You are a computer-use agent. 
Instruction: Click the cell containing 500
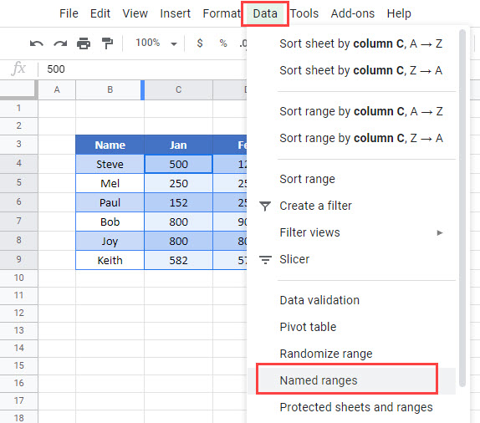click(x=178, y=164)
